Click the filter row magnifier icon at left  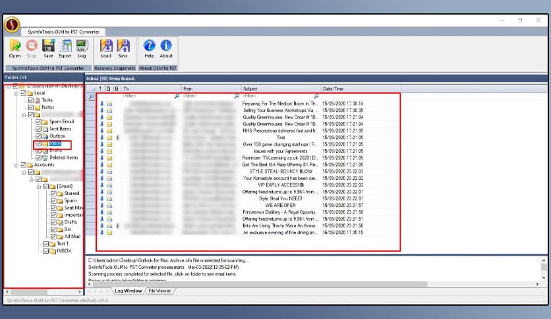point(92,97)
